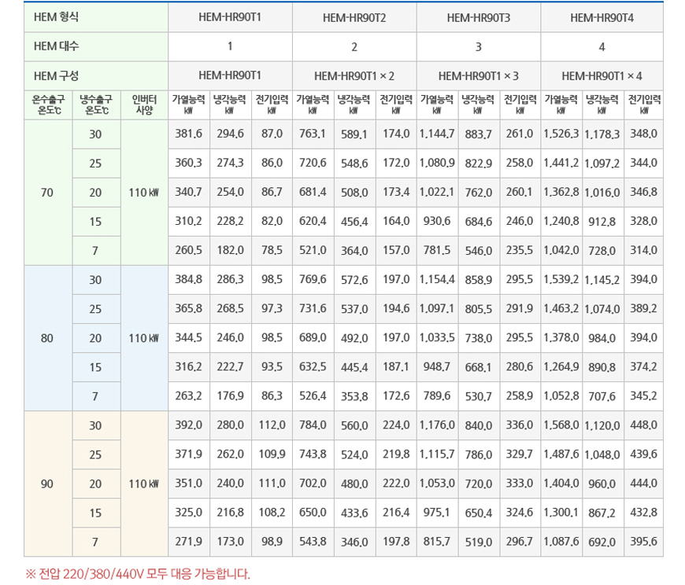The width and height of the screenshot is (685, 585).
Task: Click the '냉수출구 온도℃' column header
Action: 96,105
